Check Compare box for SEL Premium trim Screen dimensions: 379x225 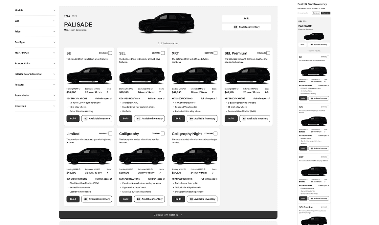(x=268, y=53)
